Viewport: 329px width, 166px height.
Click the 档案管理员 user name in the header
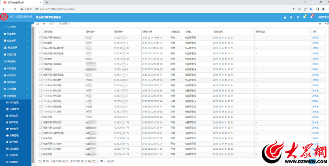(323, 18)
